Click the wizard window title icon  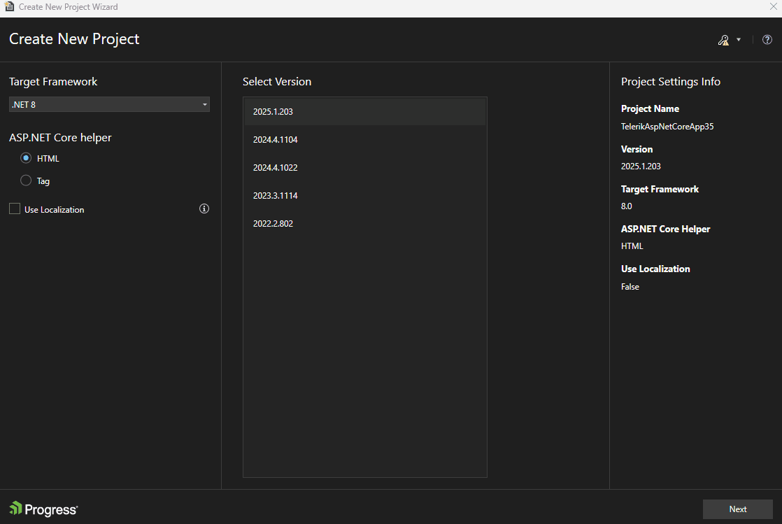(9, 6)
